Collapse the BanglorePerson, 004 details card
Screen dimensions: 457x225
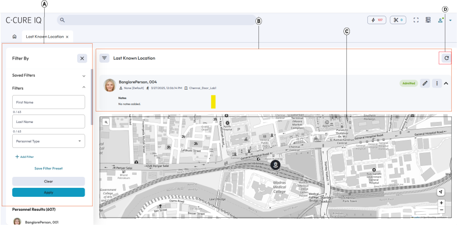(446, 83)
